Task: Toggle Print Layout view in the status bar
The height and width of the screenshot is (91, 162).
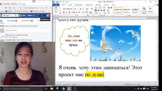Action: (126, 84)
